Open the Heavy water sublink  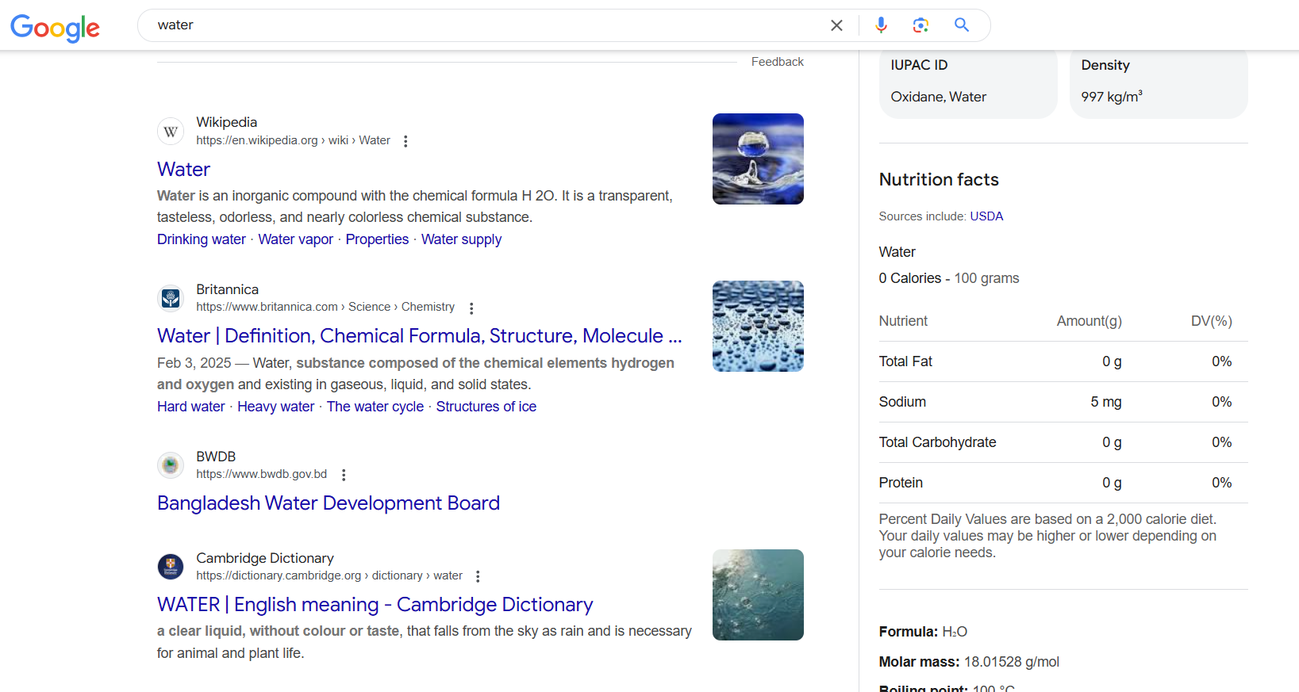click(275, 407)
